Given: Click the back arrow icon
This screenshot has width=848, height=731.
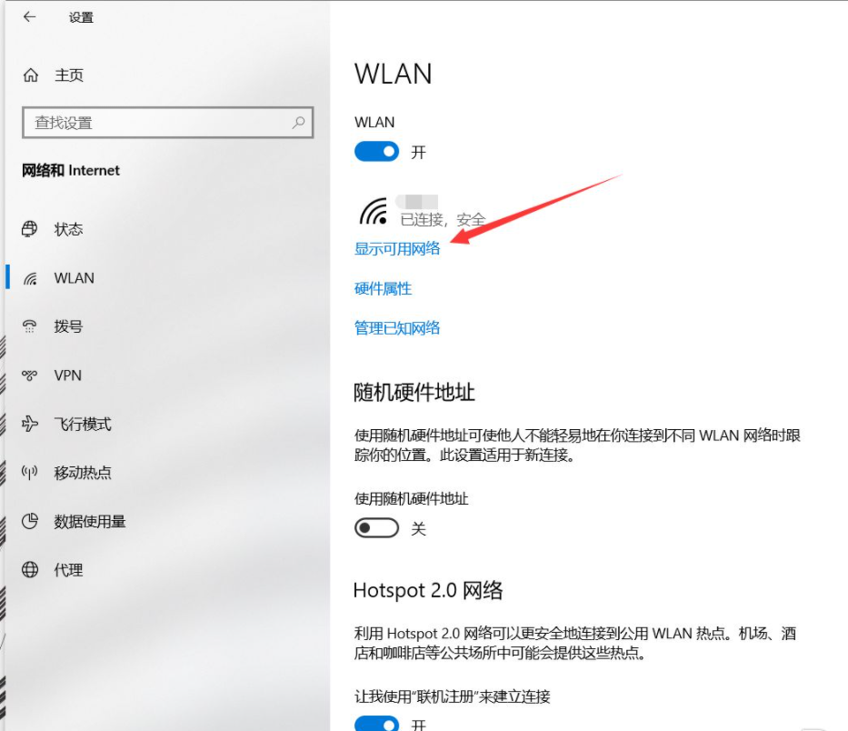Looking at the screenshot, I should [x=29, y=16].
